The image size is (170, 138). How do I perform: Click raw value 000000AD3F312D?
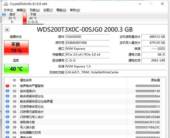147,122
